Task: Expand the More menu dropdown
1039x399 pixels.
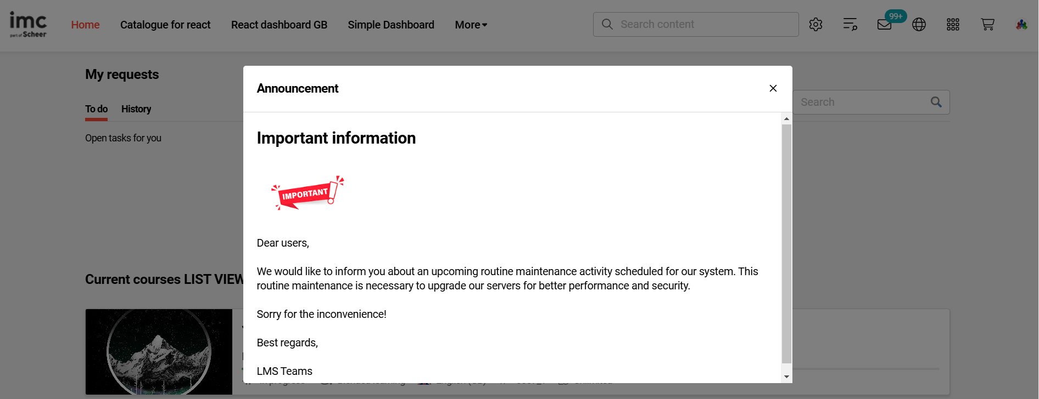Action: [471, 25]
